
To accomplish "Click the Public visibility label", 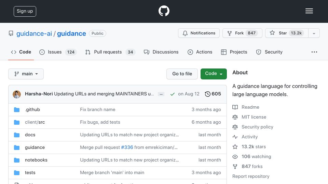I will (x=97, y=33).
